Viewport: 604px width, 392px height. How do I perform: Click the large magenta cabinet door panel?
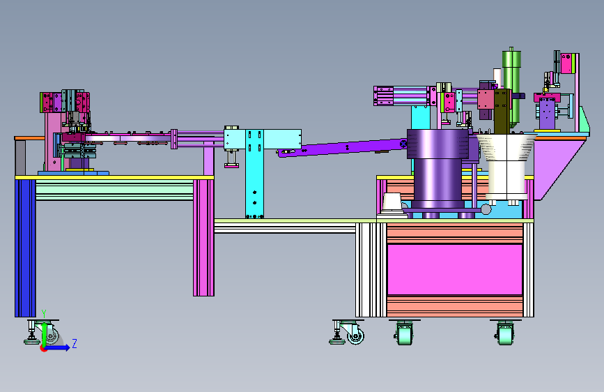click(454, 269)
